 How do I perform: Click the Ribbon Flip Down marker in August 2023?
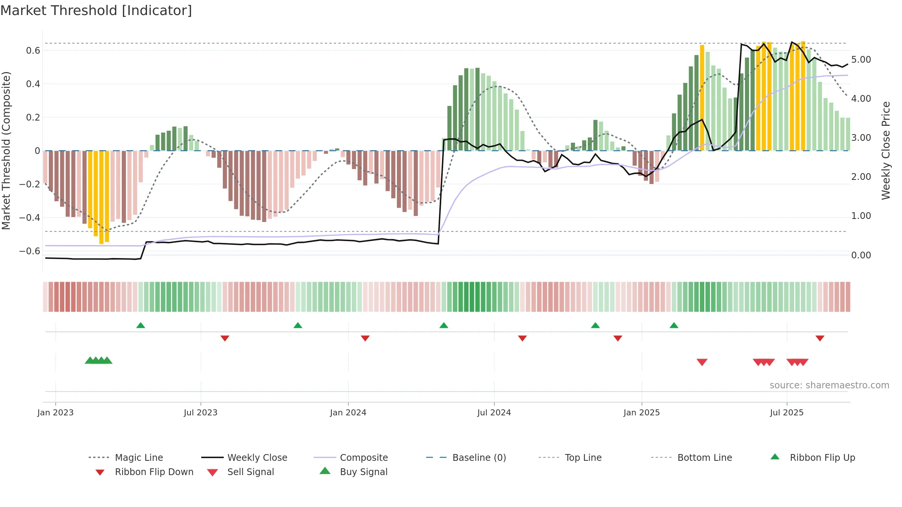(x=225, y=338)
